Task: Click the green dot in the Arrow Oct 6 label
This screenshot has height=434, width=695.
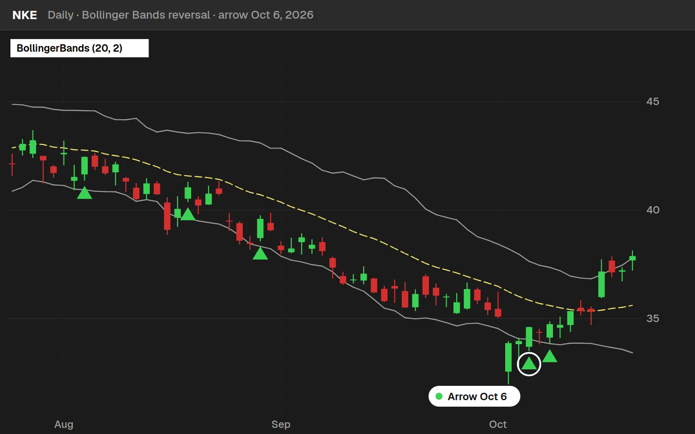Action: tap(439, 396)
